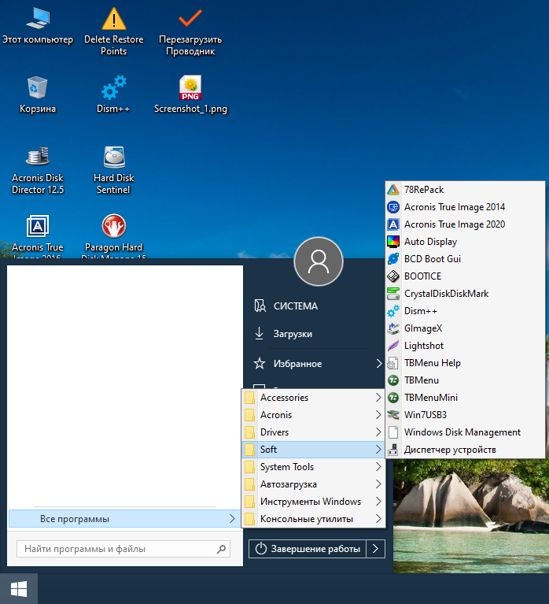
Task: Select Paragon Hard Disk Manager desktop icon
Action: pyautogui.click(x=114, y=226)
